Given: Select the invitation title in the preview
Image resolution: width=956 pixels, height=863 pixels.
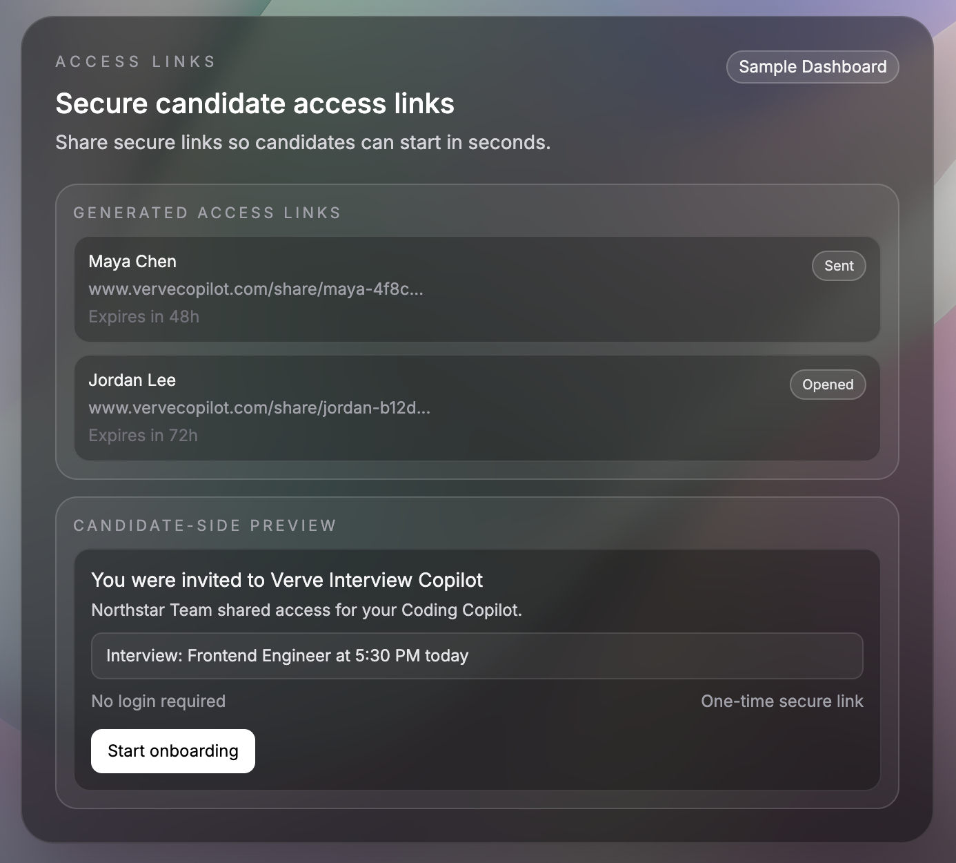Looking at the screenshot, I should click(x=287, y=580).
